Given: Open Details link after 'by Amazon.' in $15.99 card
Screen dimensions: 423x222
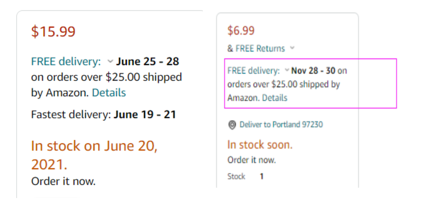Looking at the screenshot, I should click(x=109, y=93).
